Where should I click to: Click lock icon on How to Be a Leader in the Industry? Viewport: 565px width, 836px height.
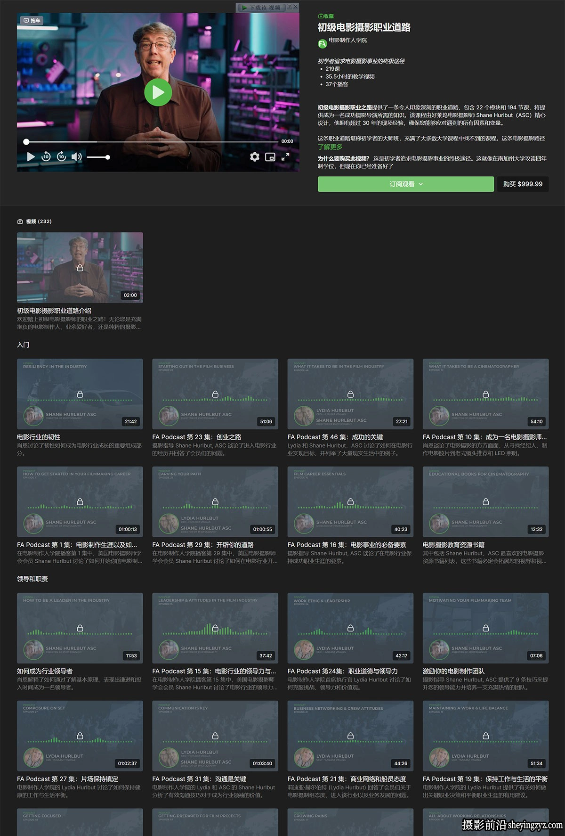[80, 628]
